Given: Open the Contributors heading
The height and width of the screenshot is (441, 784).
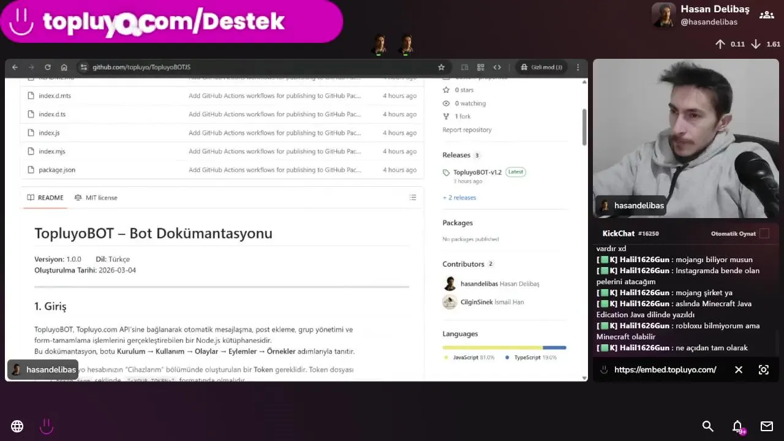Looking at the screenshot, I should point(463,264).
